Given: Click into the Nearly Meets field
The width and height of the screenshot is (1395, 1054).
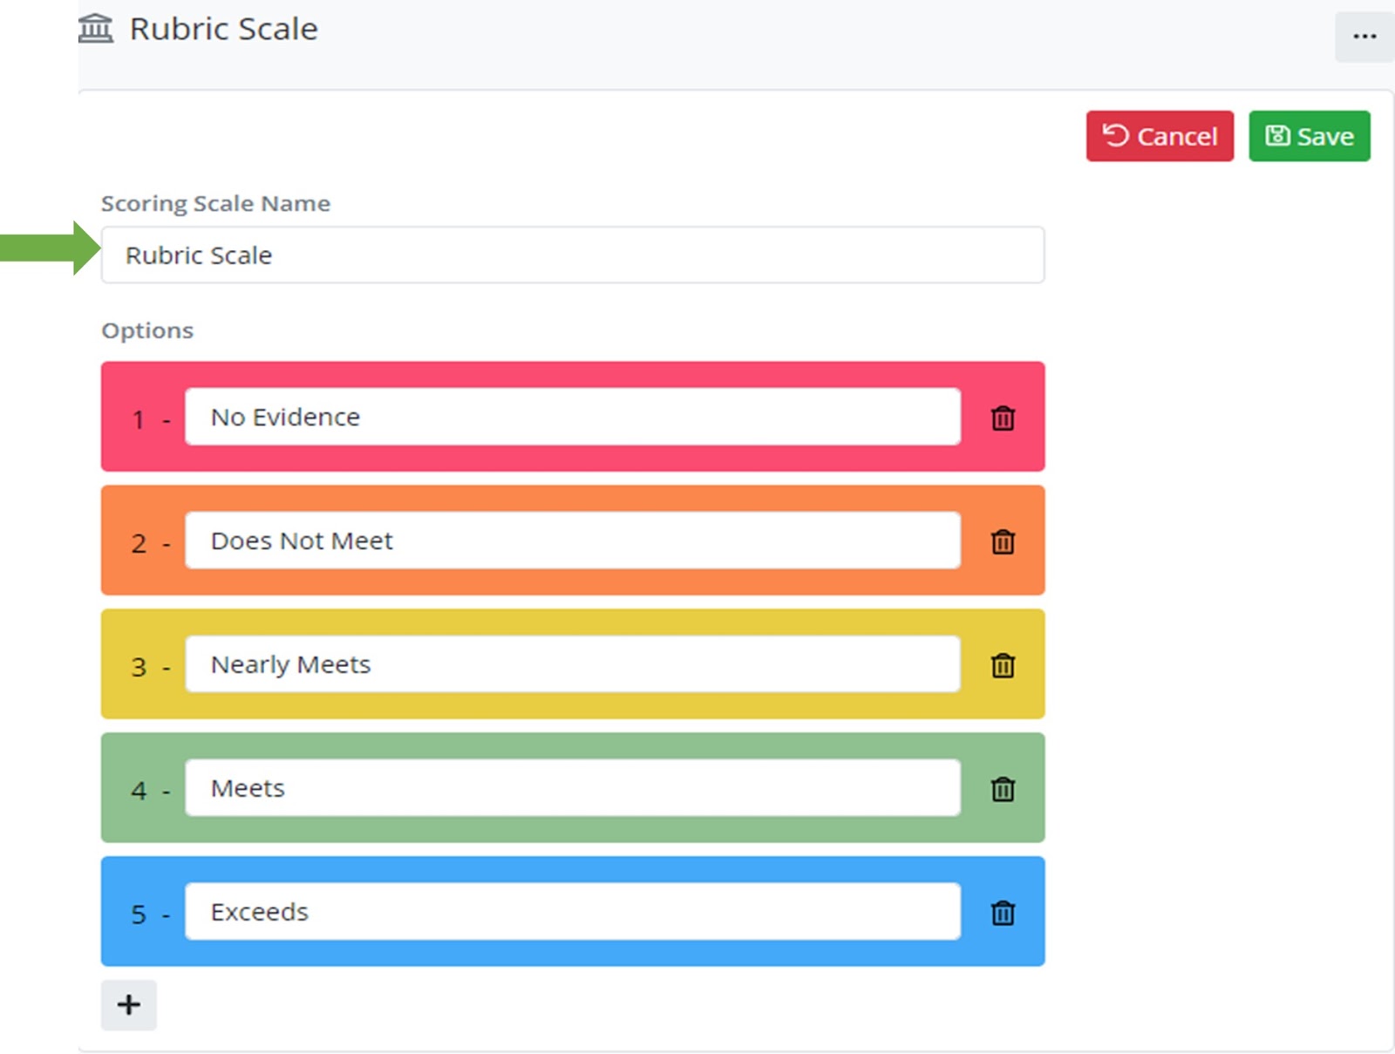Looking at the screenshot, I should 572,665.
